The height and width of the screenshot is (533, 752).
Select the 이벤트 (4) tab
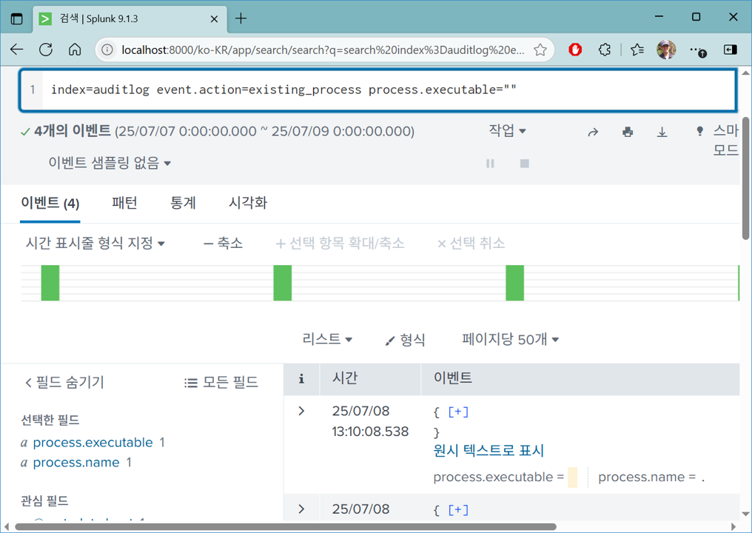tap(50, 203)
